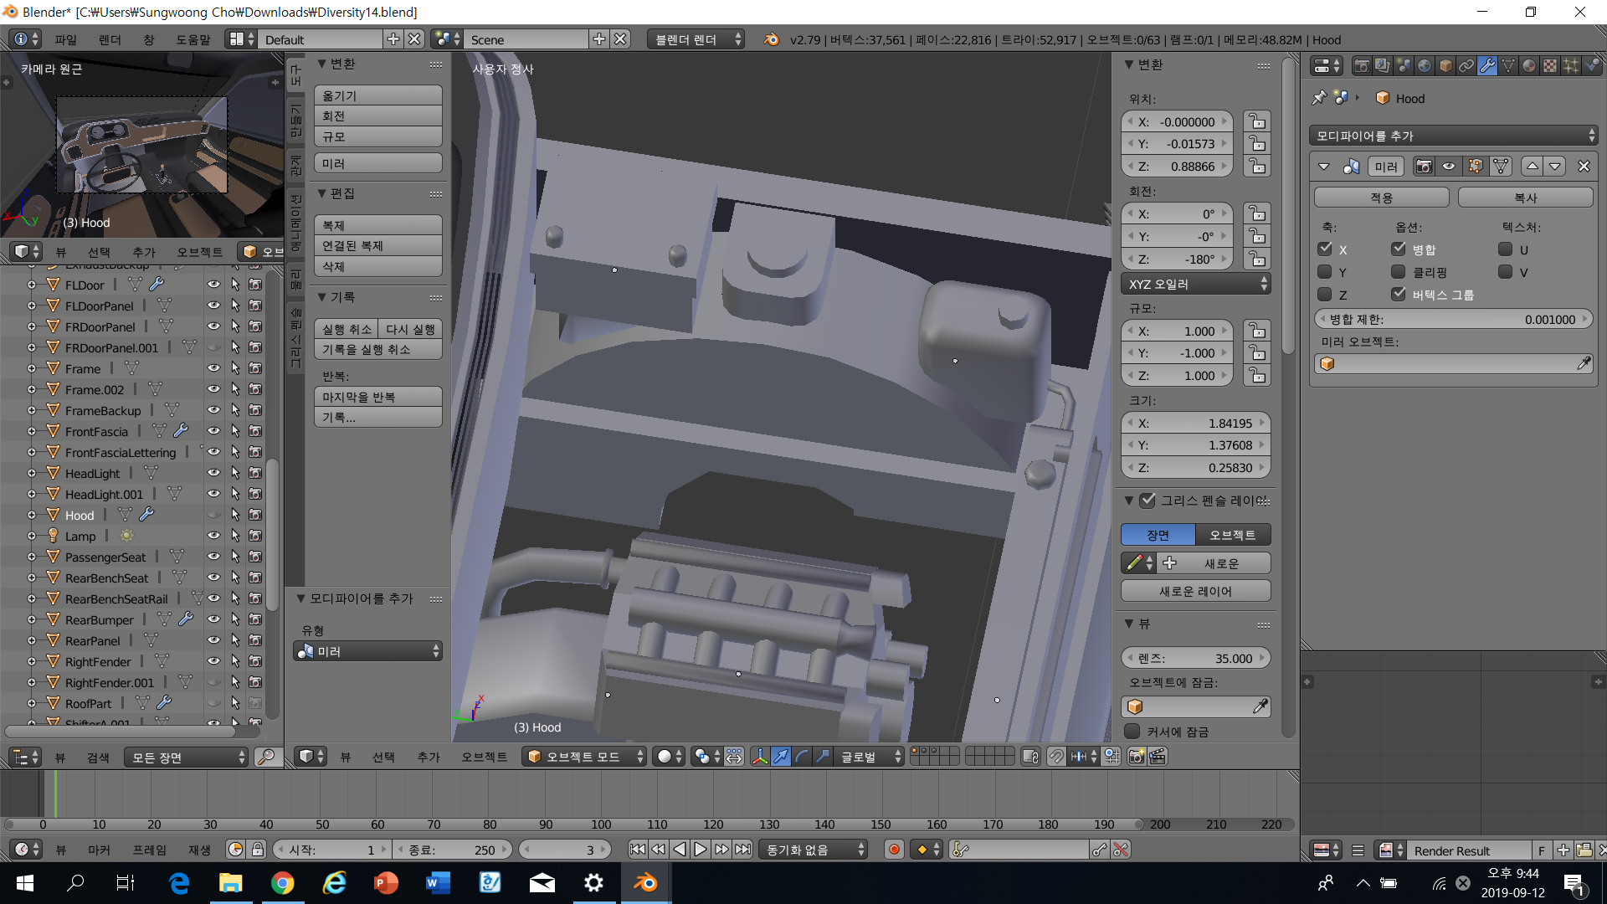Open the World properties tab

click(x=1425, y=66)
